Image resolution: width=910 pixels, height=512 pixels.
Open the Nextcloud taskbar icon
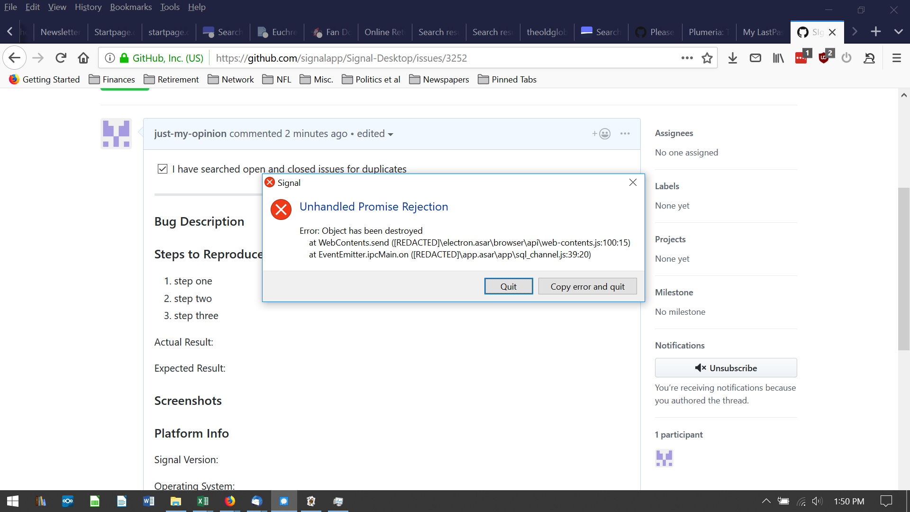click(x=68, y=501)
